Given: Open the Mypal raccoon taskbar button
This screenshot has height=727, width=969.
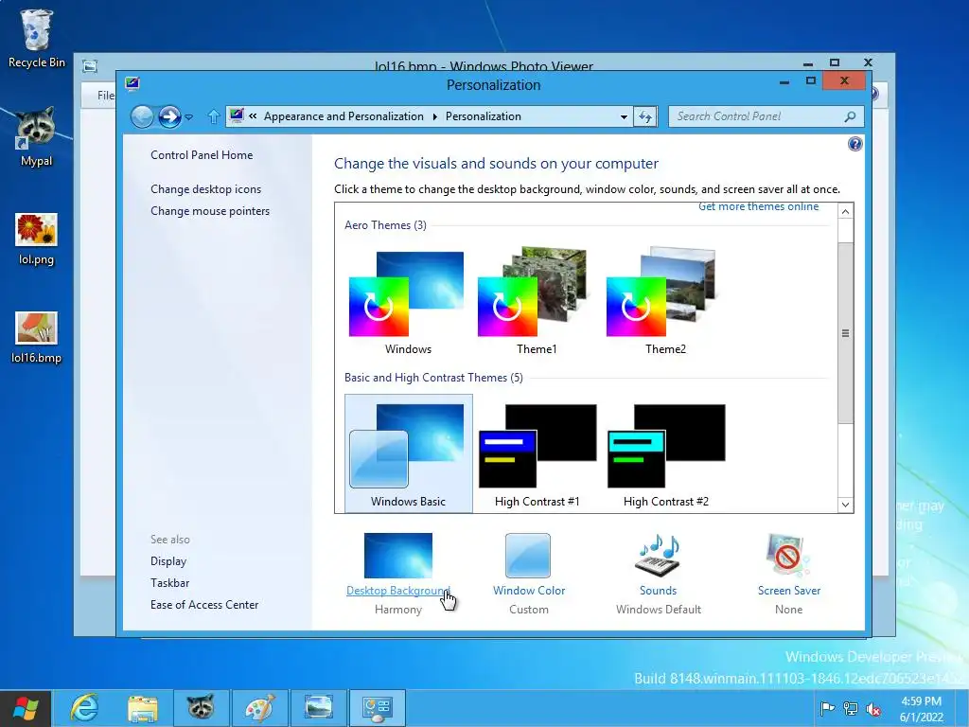Looking at the screenshot, I should pos(201,708).
